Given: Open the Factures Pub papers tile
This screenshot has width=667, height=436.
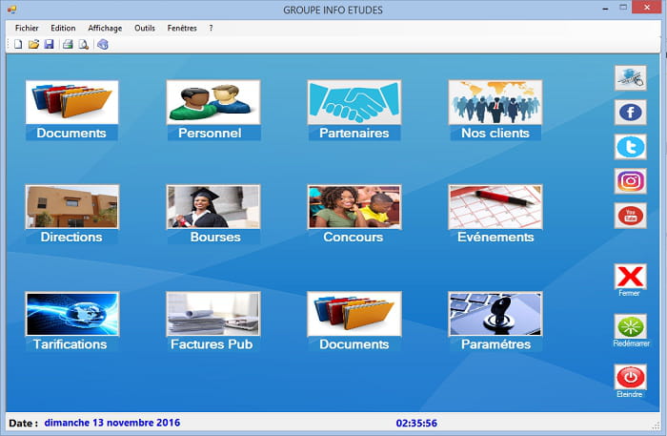Looking at the screenshot, I should pos(213,314).
